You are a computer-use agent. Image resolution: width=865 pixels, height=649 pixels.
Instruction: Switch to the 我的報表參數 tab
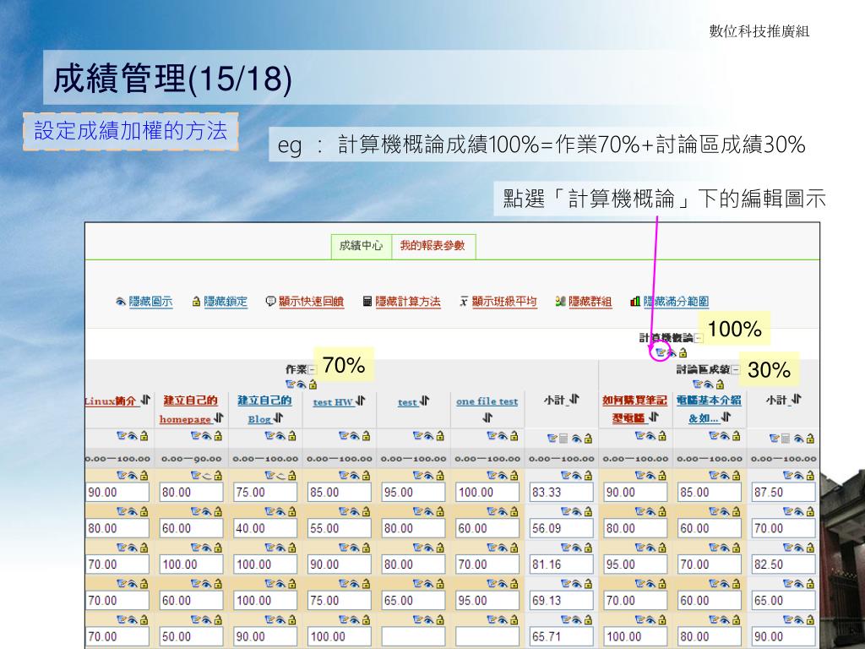tap(432, 246)
